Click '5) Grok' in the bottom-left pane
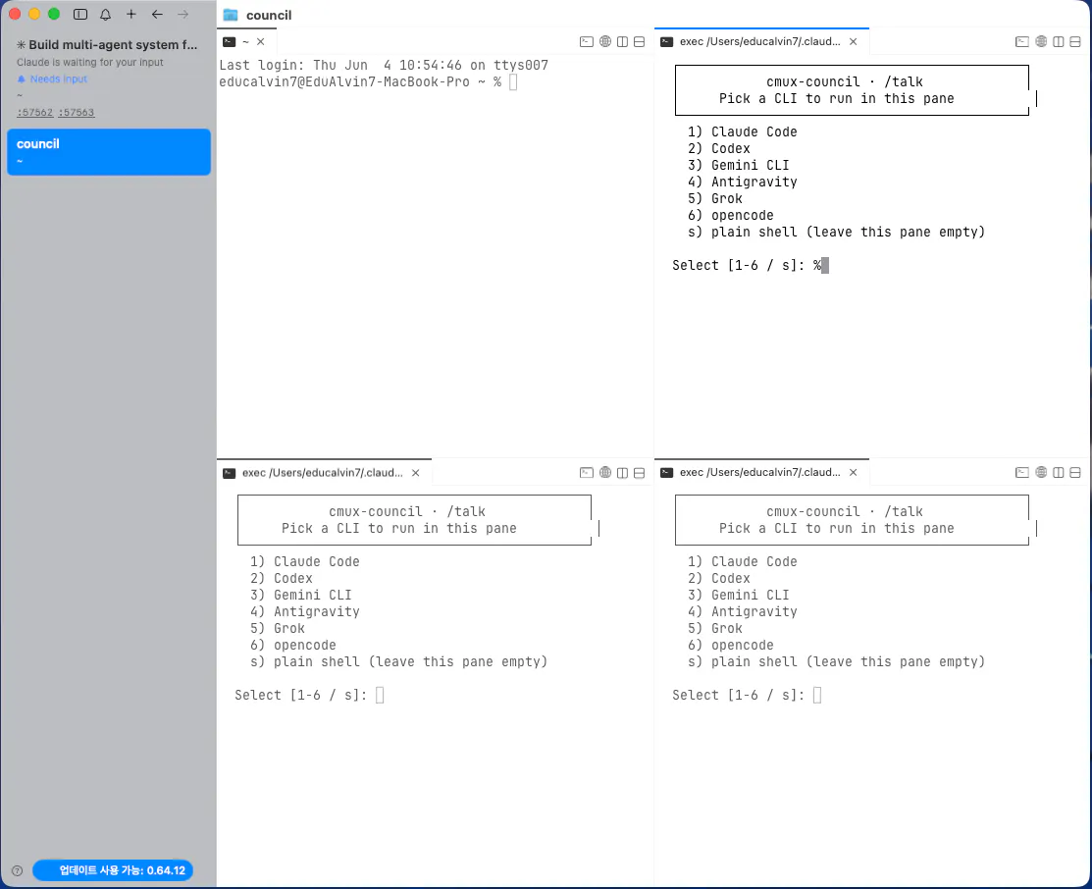Screen dimensions: 1092x889 pyautogui.click(x=278, y=628)
